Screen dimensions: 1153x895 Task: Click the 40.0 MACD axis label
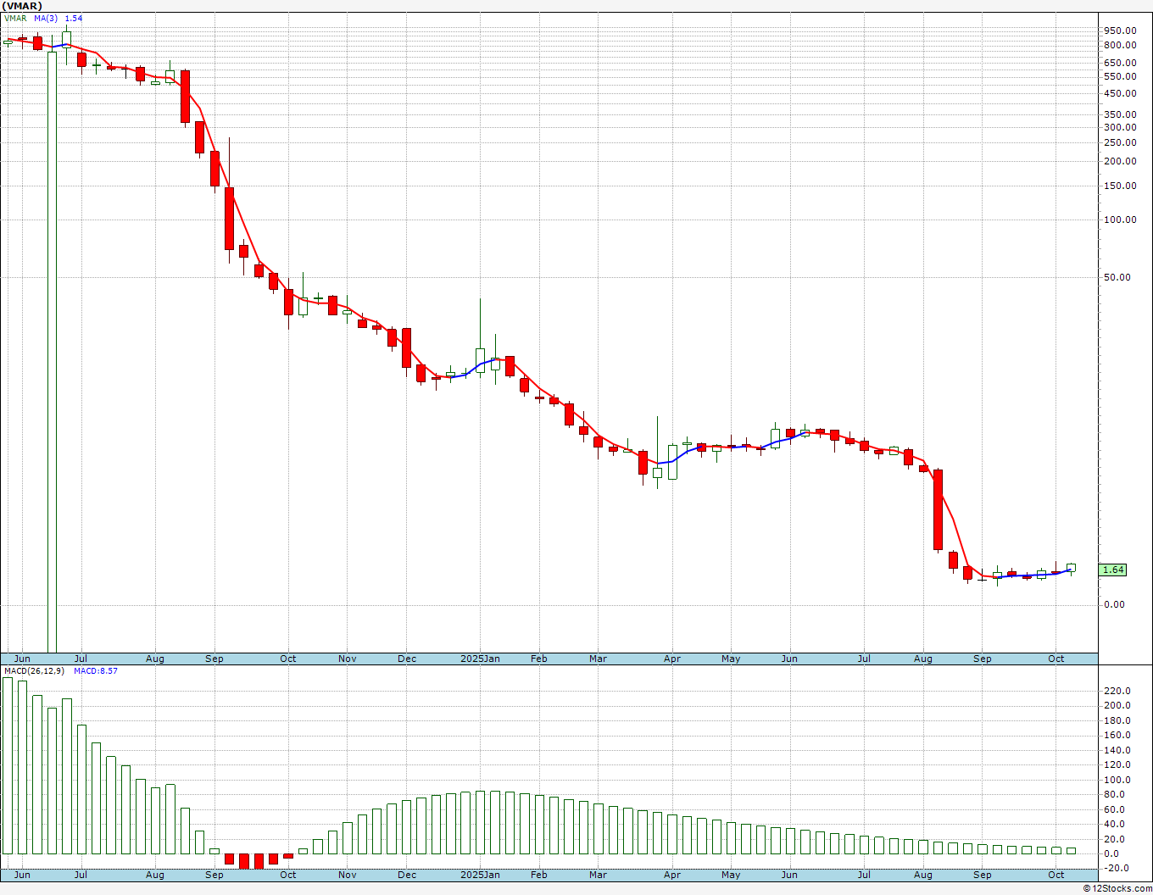[1117, 824]
